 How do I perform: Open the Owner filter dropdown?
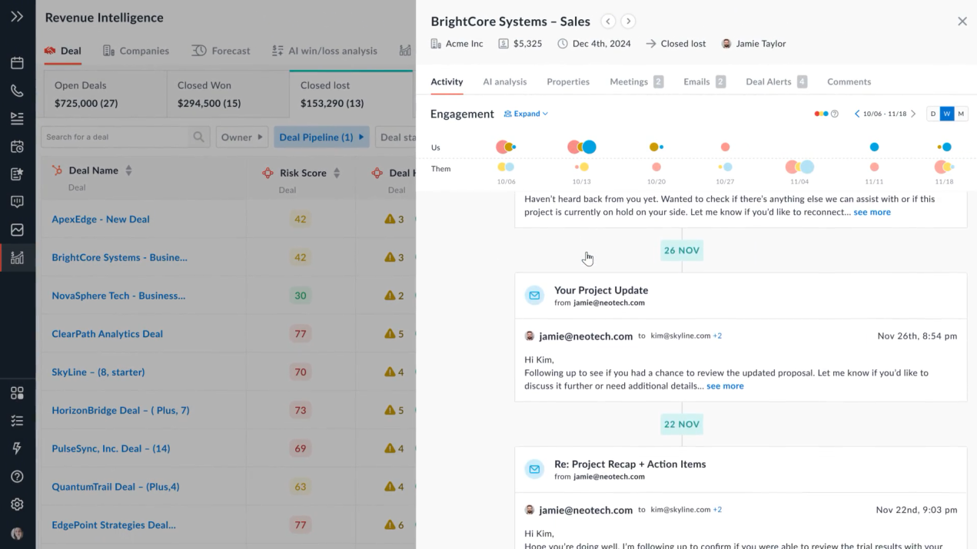[242, 137]
